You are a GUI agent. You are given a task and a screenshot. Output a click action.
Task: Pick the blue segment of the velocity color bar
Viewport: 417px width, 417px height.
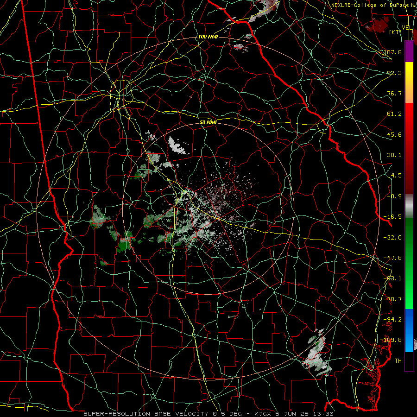click(x=409, y=330)
